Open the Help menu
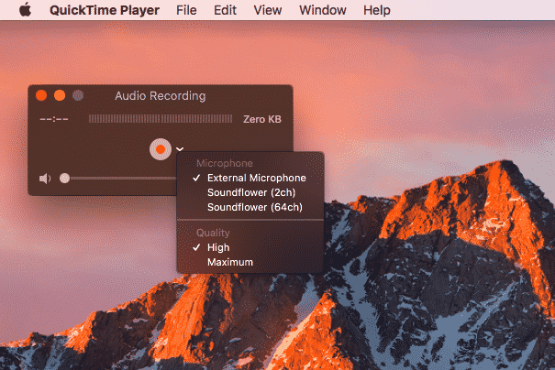This screenshot has height=370, width=555. click(x=377, y=10)
